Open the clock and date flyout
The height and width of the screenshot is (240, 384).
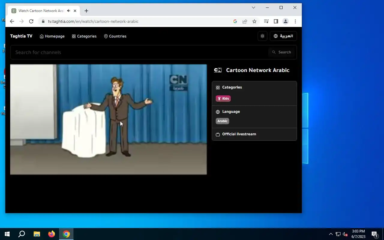[358, 234]
